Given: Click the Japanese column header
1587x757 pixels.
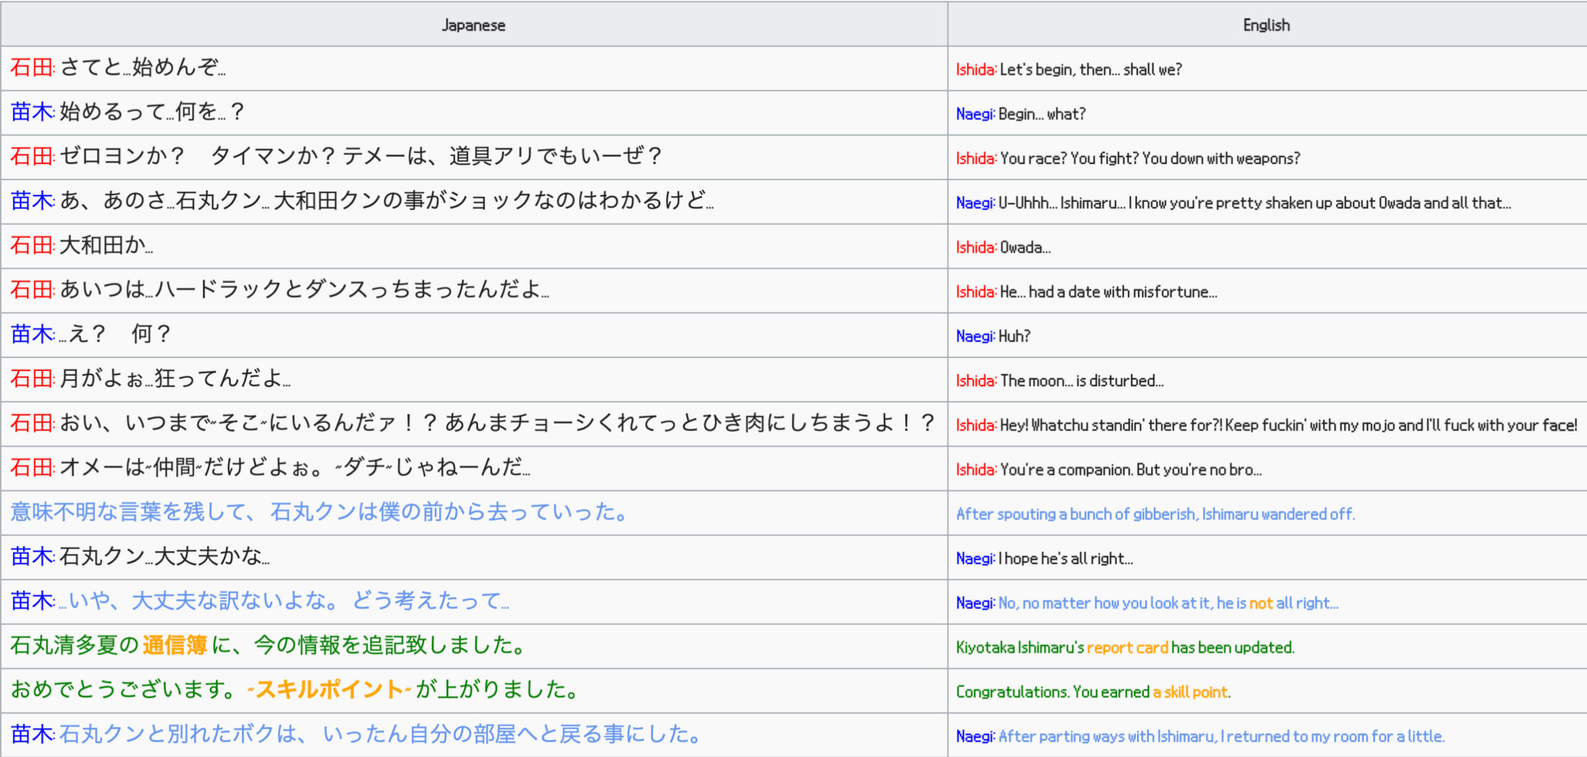Looking at the screenshot, I should pyautogui.click(x=474, y=25).
